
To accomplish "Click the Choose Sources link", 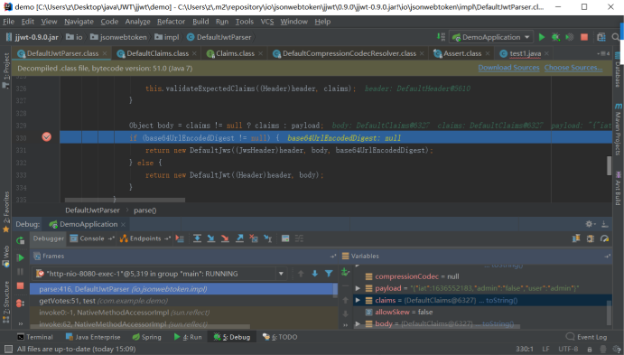I will coord(573,68).
